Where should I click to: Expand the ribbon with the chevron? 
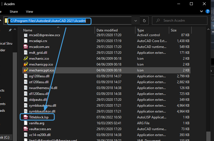201,11
